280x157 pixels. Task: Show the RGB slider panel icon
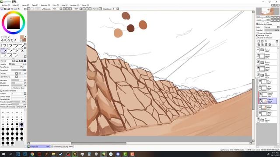[5, 9]
